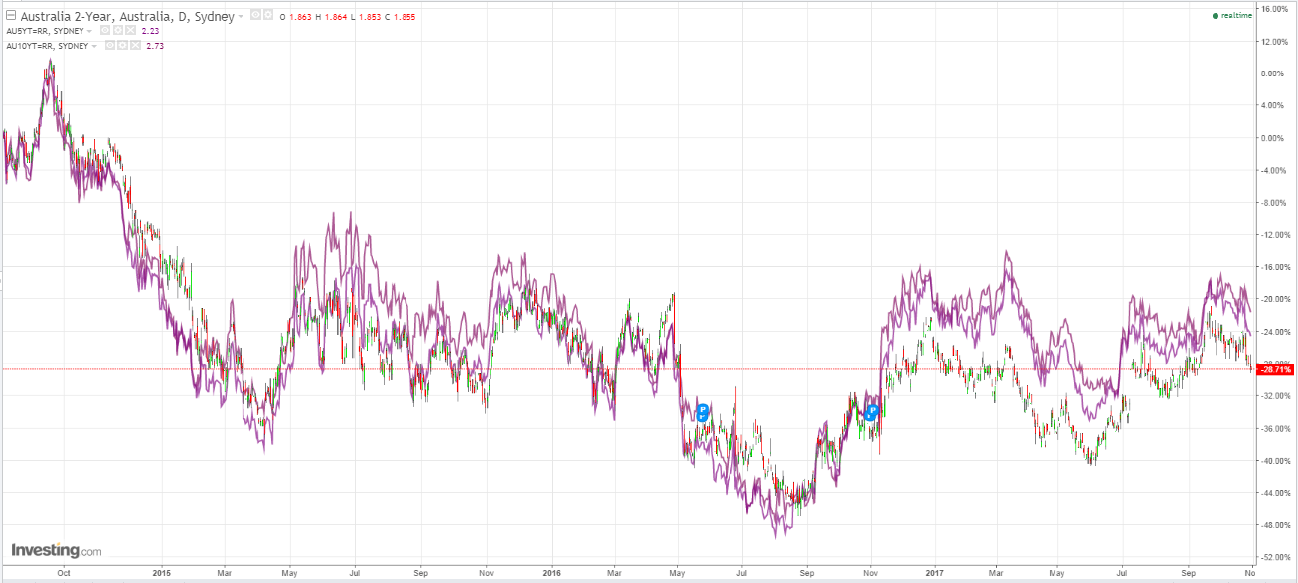Screen dimensions: 1298x583
Task: Click the blue P marker near May 2016
Action: coord(703,412)
